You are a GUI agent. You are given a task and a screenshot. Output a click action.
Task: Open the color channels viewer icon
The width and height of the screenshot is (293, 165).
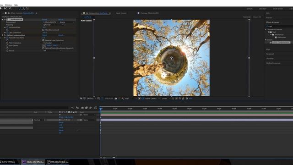[123, 99]
